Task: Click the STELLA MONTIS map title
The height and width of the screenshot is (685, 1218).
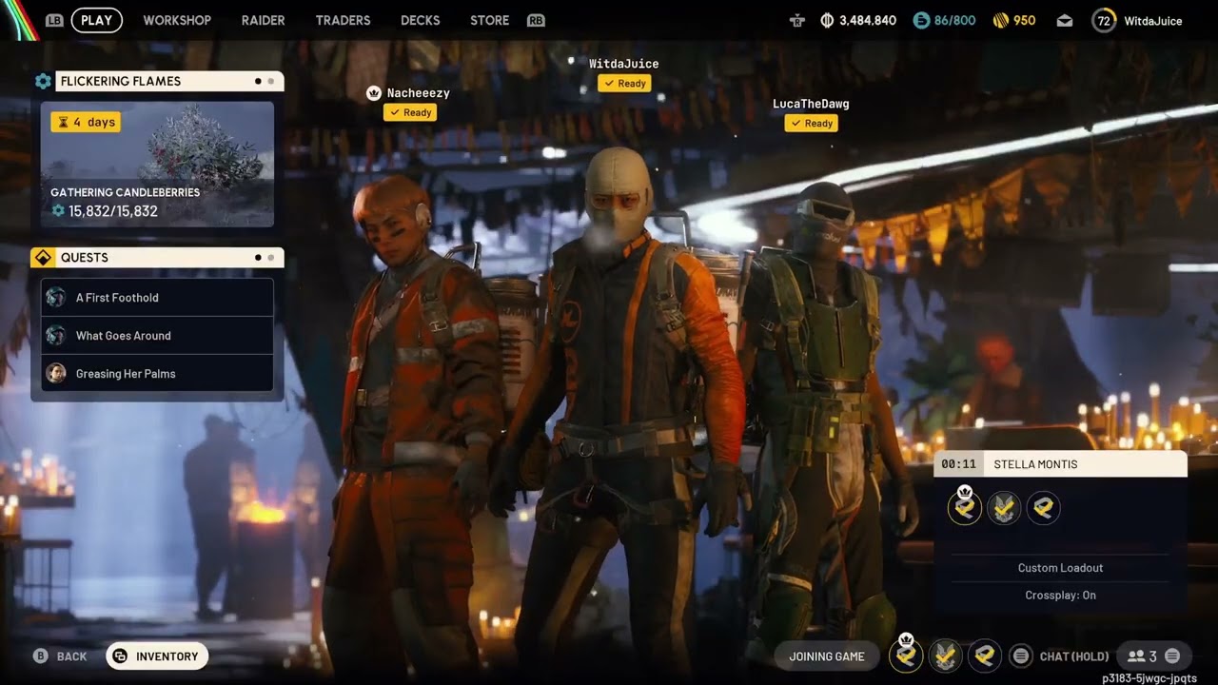Action: (1035, 464)
